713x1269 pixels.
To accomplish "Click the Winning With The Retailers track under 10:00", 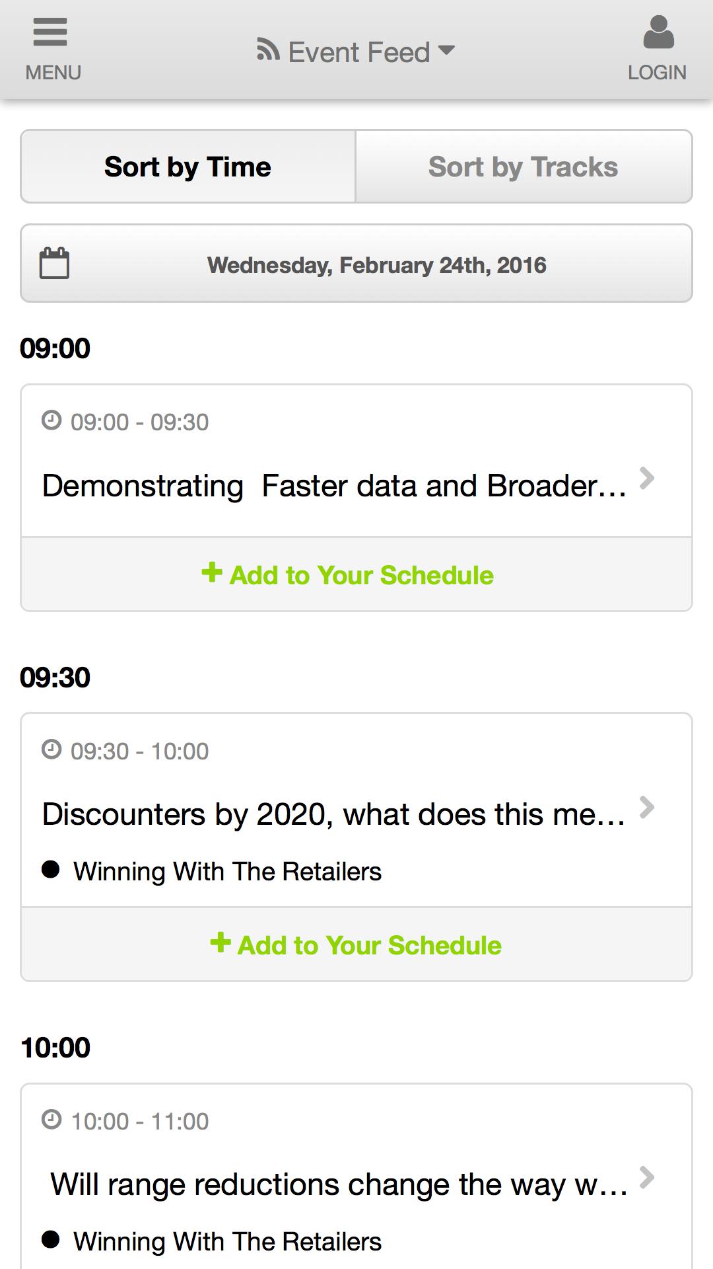I will tap(227, 1242).
